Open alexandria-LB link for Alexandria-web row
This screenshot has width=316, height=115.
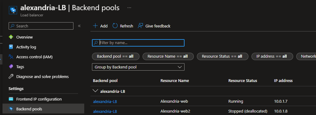click(x=105, y=101)
